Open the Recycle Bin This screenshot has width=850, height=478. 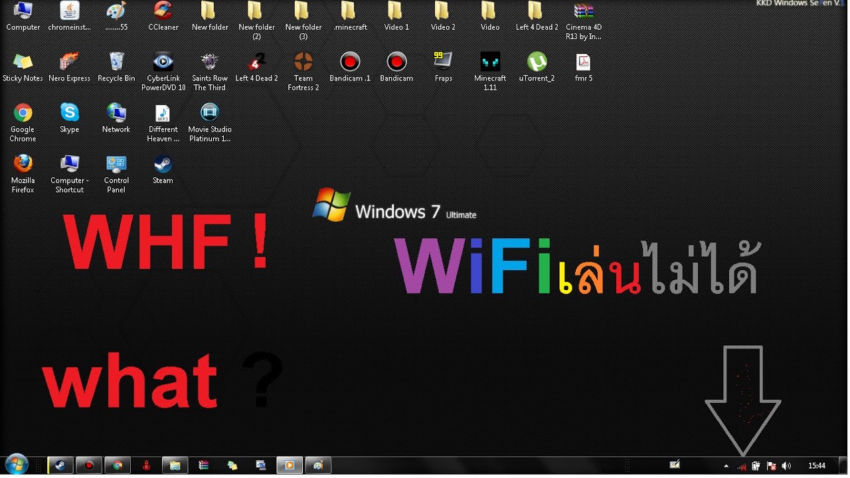[x=116, y=68]
